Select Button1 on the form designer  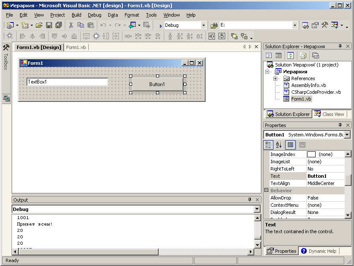click(157, 84)
